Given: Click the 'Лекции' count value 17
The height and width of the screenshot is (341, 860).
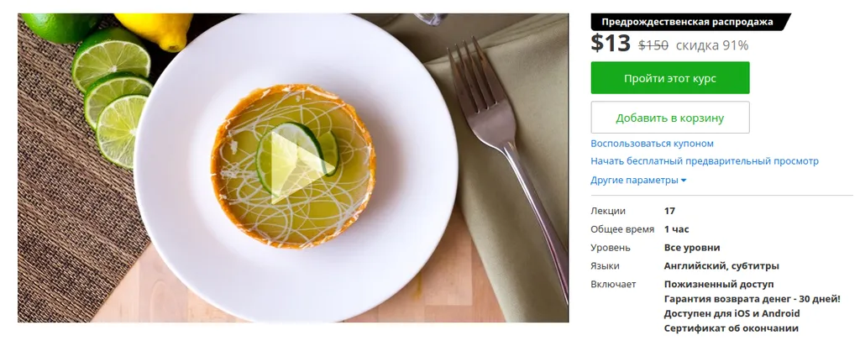Looking at the screenshot, I should (669, 211).
